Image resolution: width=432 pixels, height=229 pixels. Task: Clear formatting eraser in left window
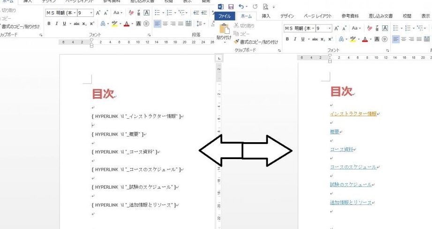pyautogui.click(x=131, y=13)
